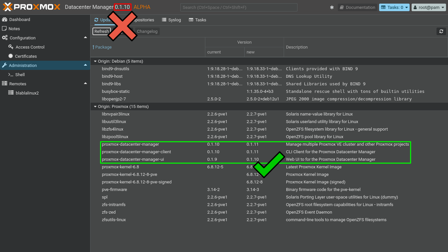Select the zfsutils-linux package
The image size is (448, 252).
click(114, 220)
